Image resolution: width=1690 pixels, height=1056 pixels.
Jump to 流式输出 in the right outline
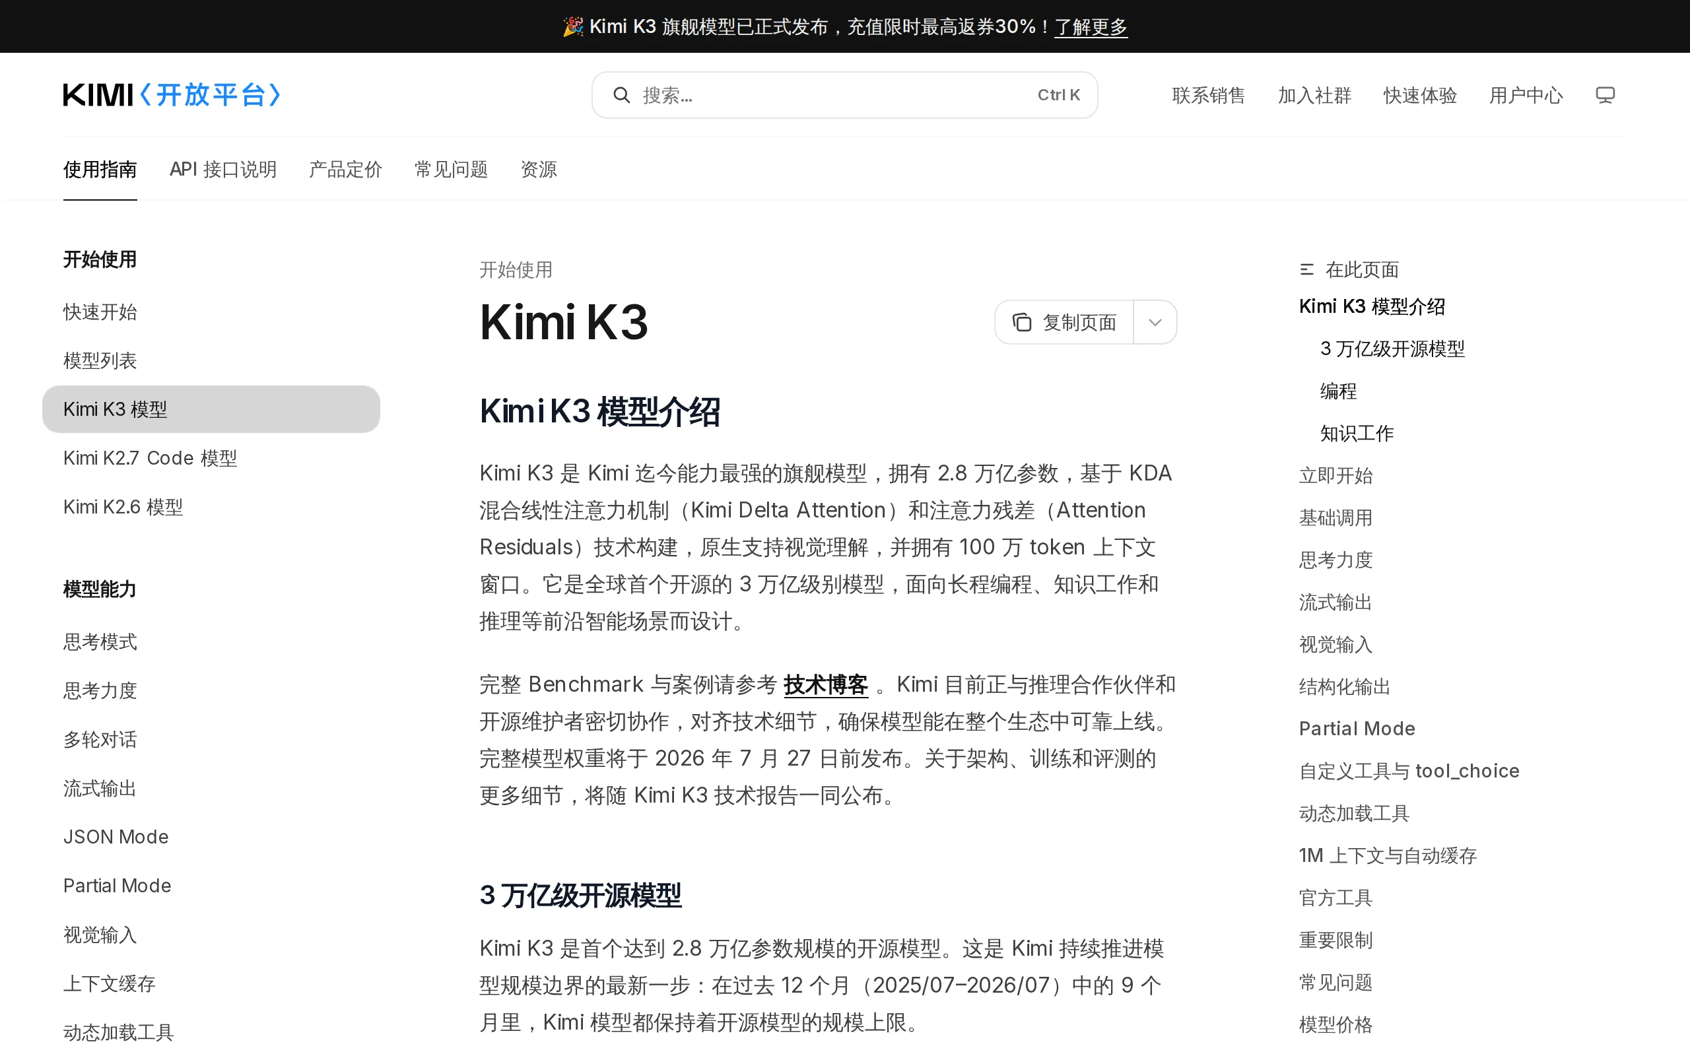pos(1335,602)
